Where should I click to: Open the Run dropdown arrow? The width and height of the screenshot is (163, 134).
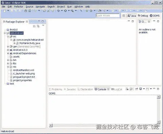click(x=69, y=11)
